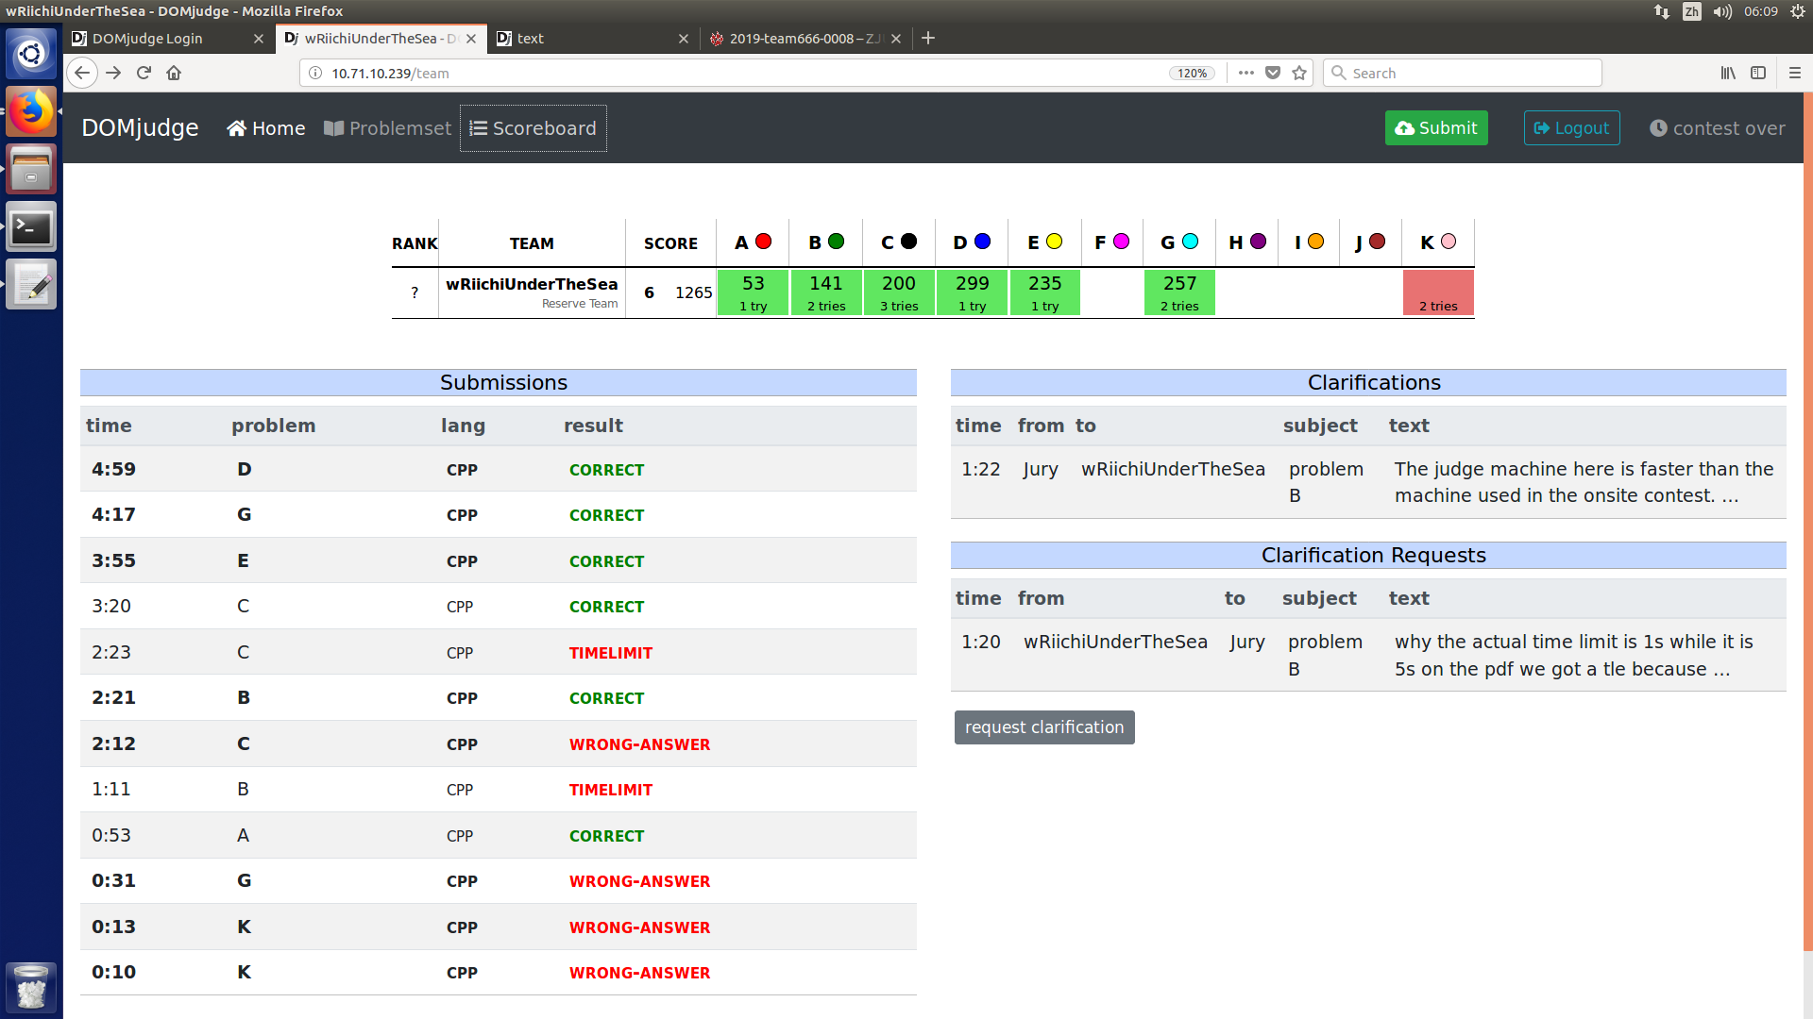Go to Problemset in navbar
The width and height of the screenshot is (1813, 1019).
pos(388,128)
